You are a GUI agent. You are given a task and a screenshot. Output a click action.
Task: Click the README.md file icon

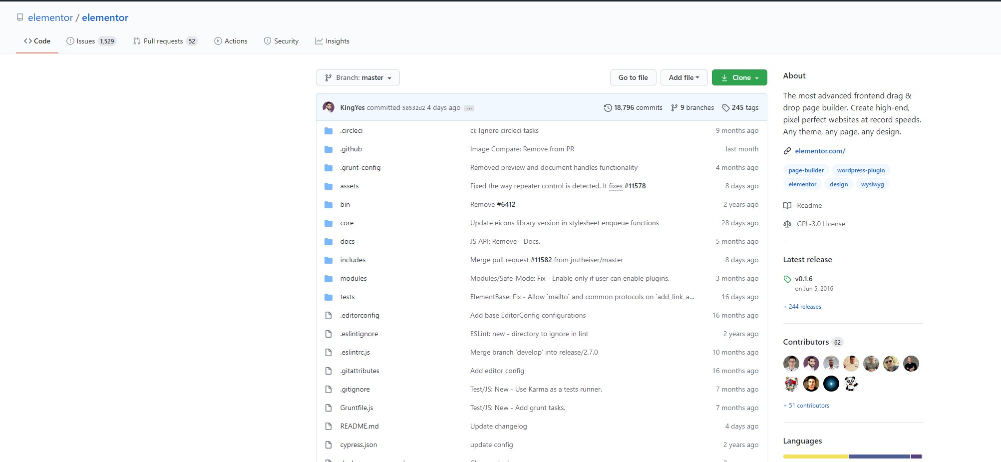pyautogui.click(x=329, y=427)
